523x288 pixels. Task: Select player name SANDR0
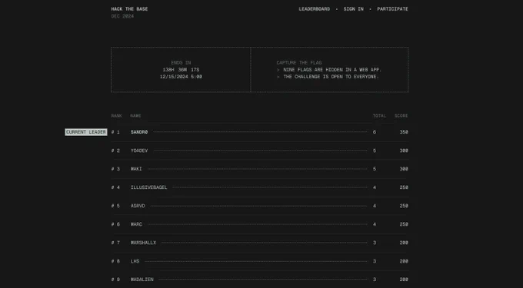[139, 132]
